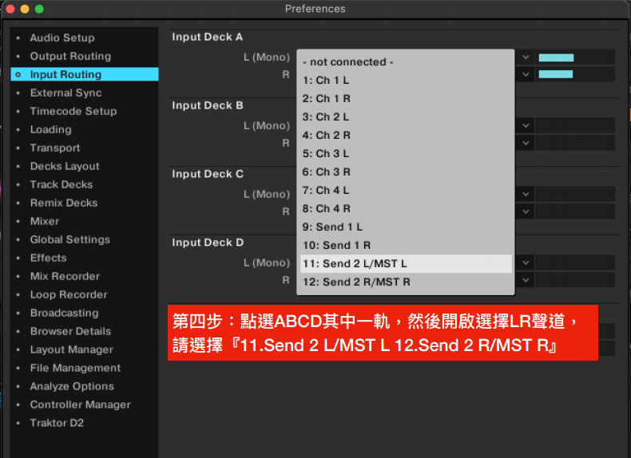Open Audio Setup preferences
Viewport: 631px width, 458px height.
pos(62,38)
